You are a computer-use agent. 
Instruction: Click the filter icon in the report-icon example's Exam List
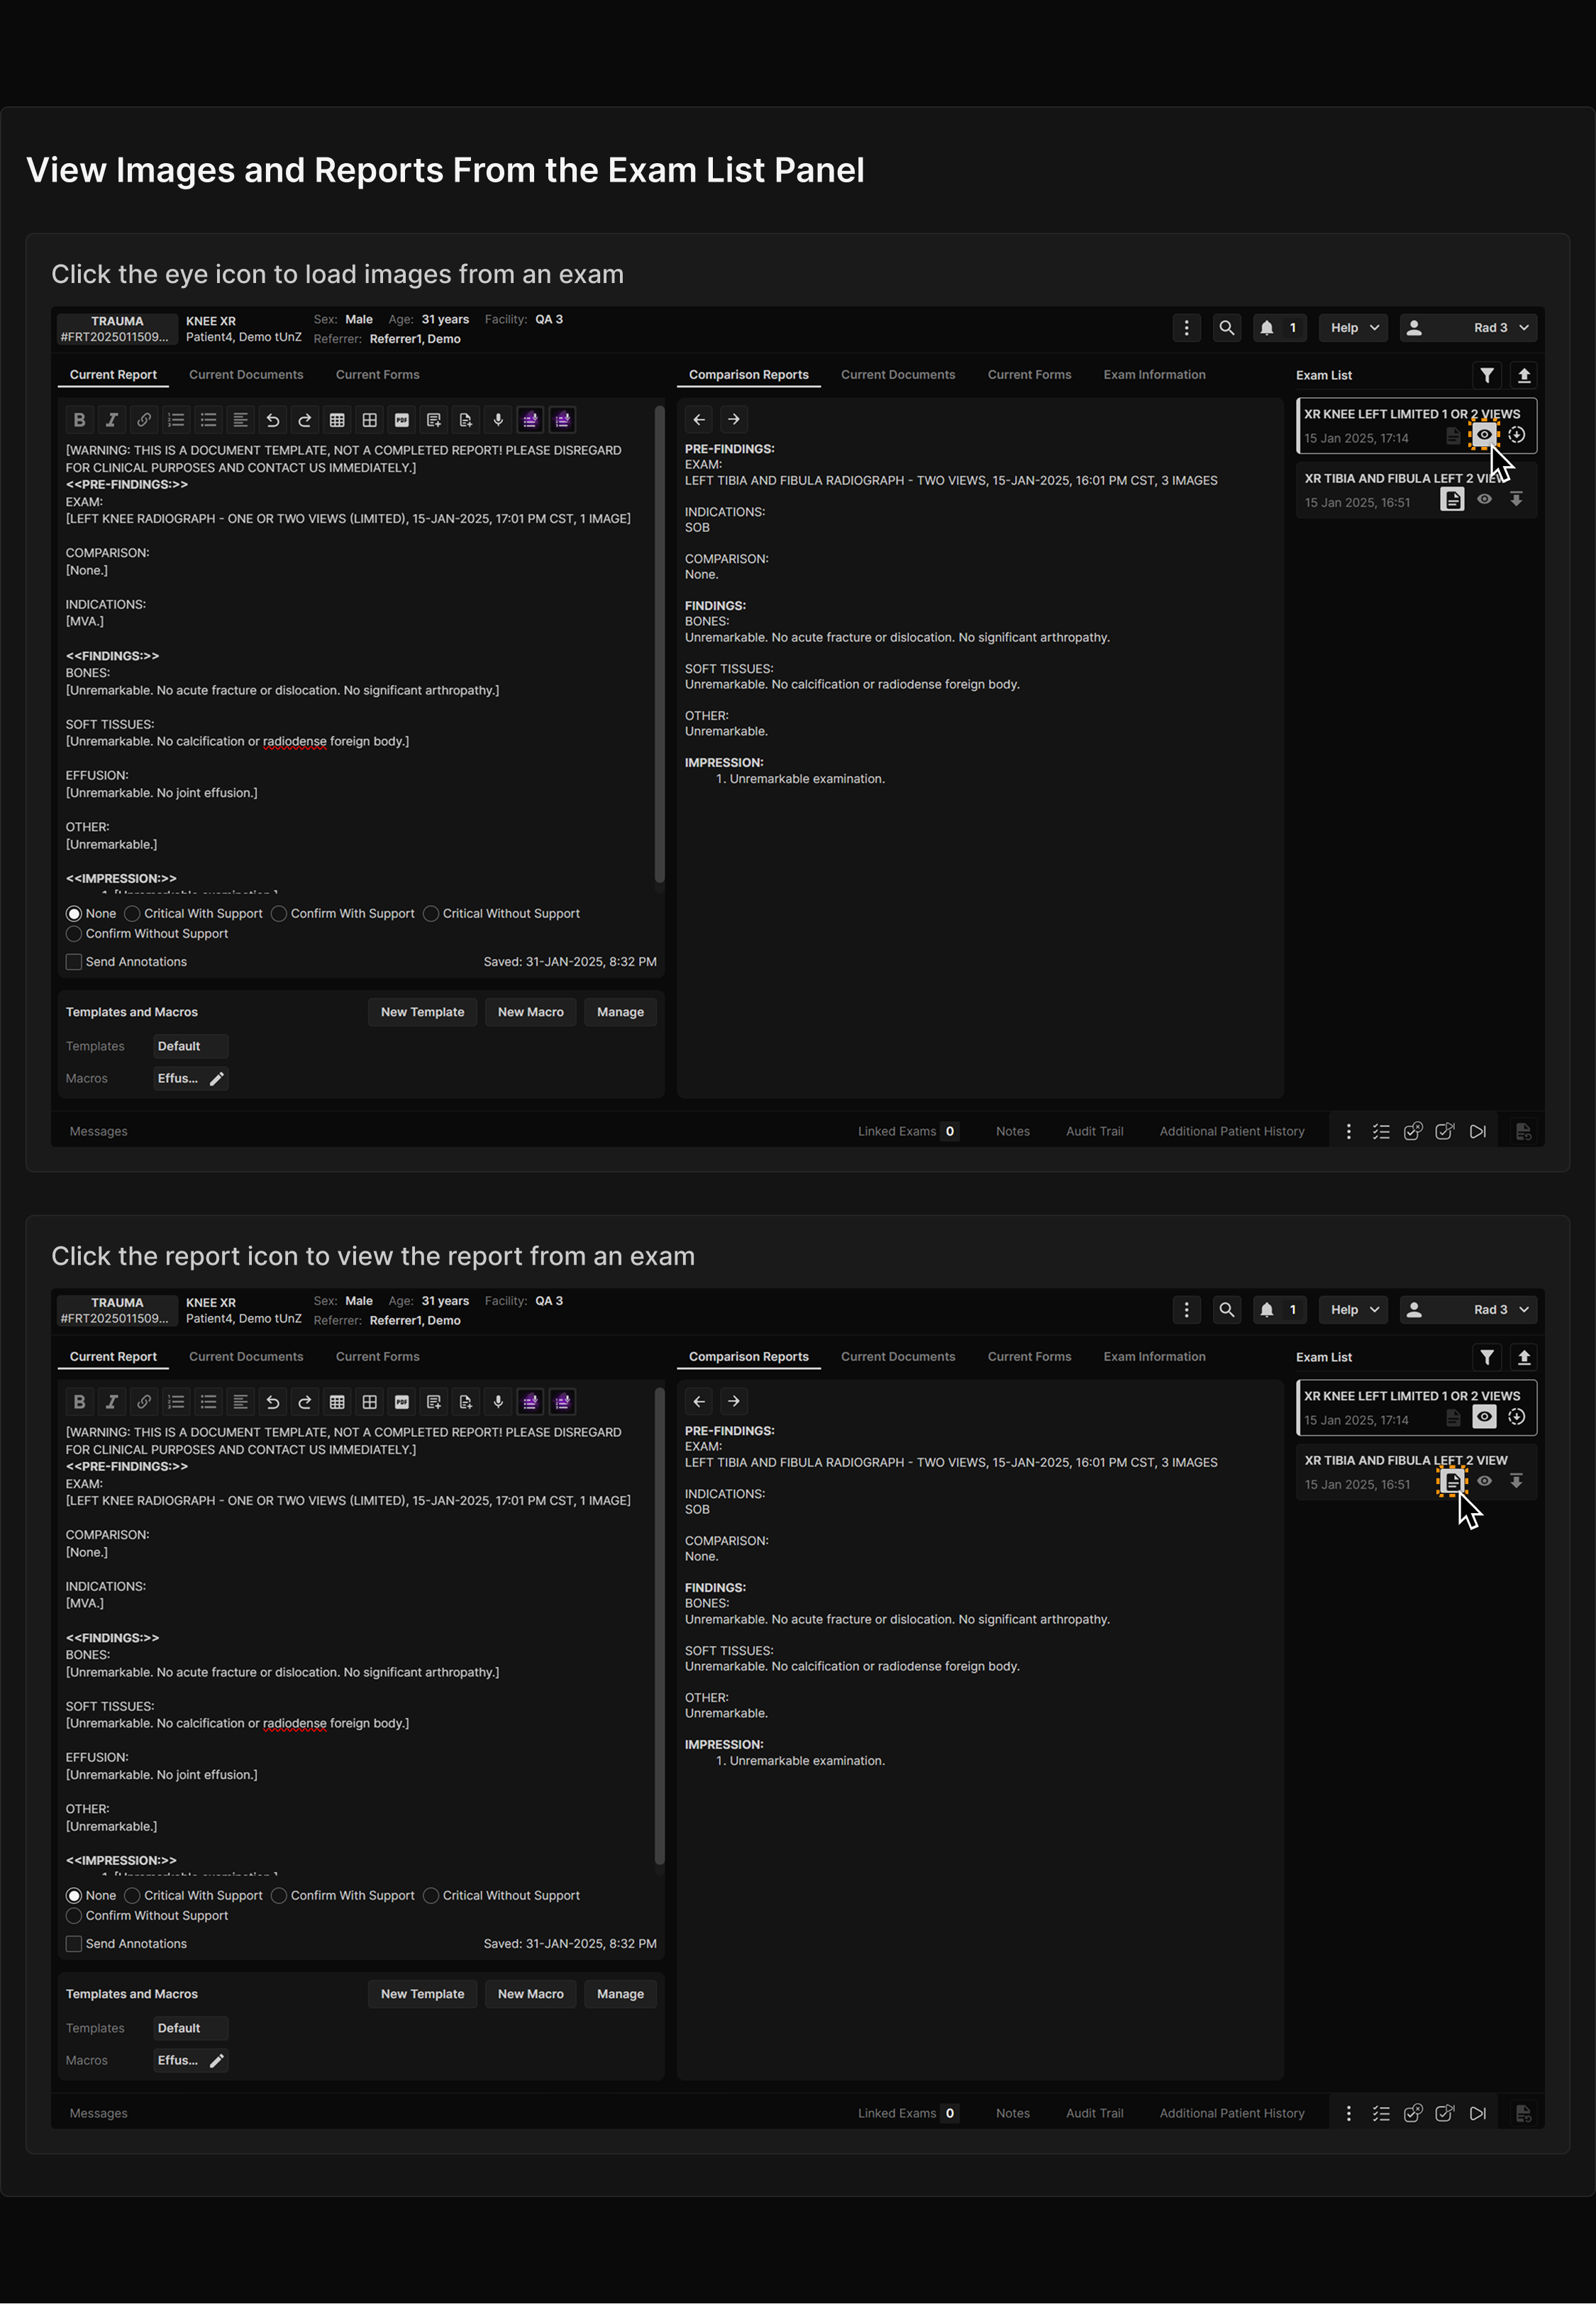[x=1487, y=1357]
